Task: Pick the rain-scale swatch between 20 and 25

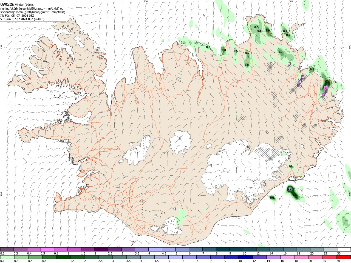Action: [x=315, y=257]
